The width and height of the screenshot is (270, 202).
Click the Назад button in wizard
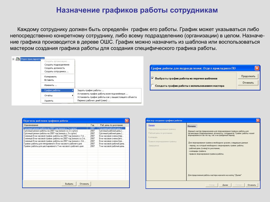[212, 185]
